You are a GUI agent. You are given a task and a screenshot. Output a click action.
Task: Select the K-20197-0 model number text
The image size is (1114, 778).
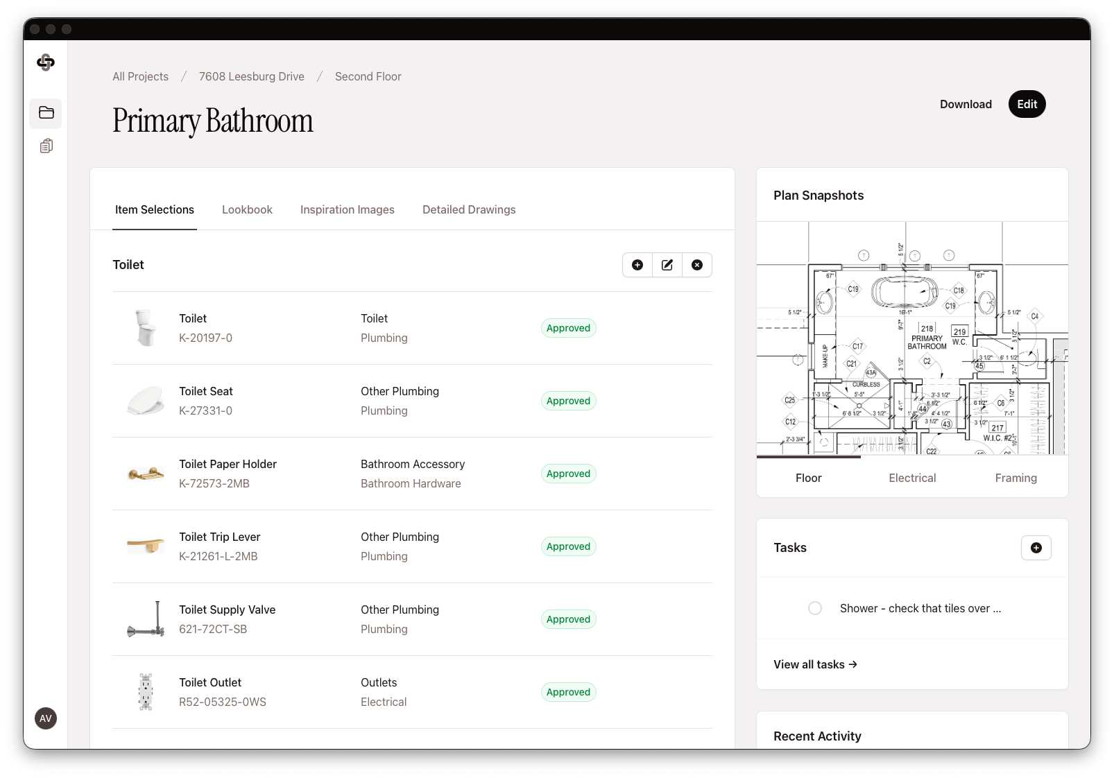[206, 338]
